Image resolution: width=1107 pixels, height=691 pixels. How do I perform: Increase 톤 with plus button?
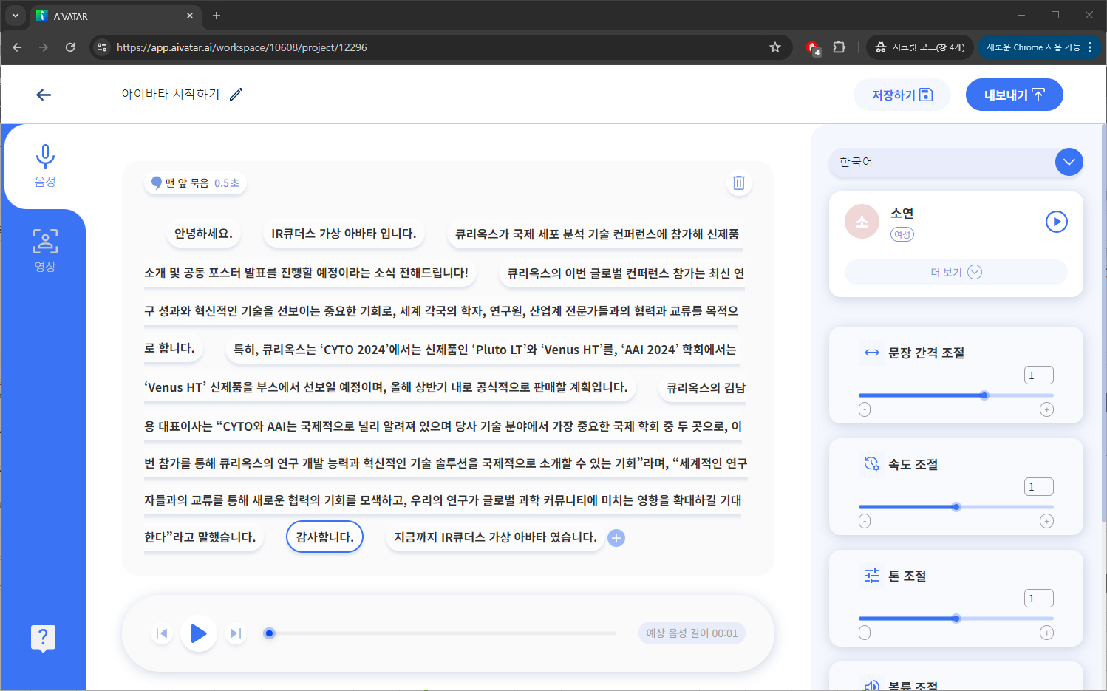point(1046,633)
